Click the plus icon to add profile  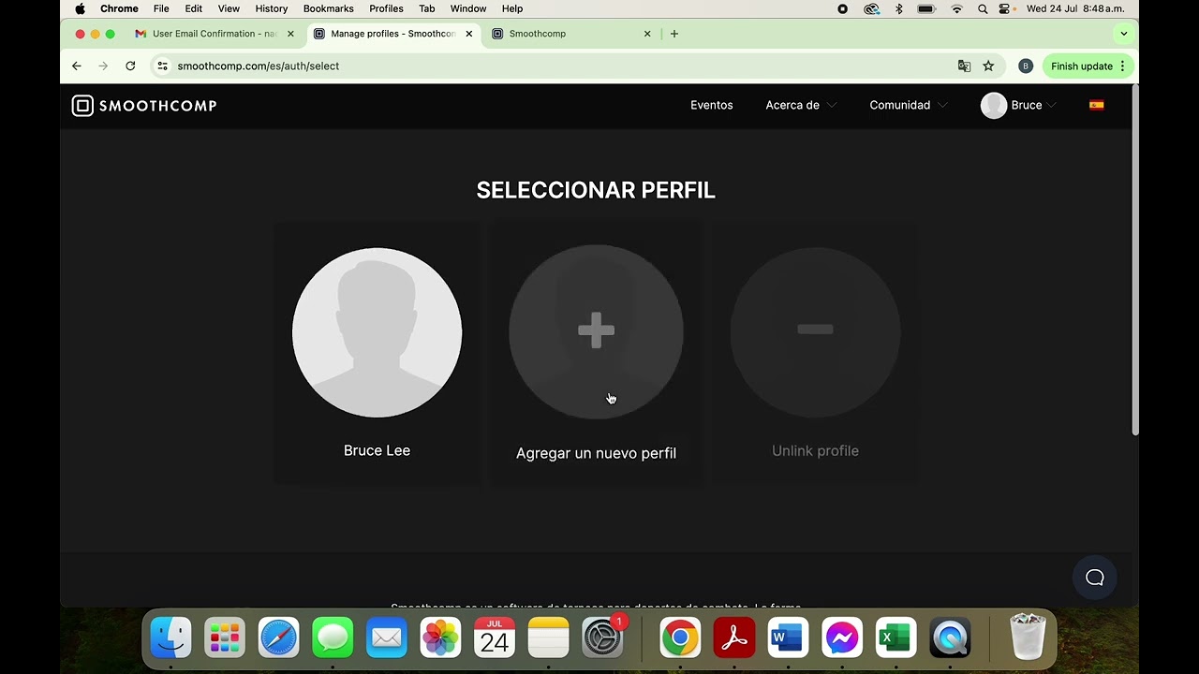[596, 330]
